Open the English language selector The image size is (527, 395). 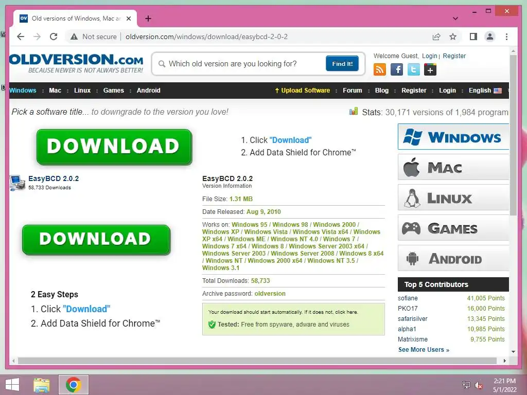(485, 91)
